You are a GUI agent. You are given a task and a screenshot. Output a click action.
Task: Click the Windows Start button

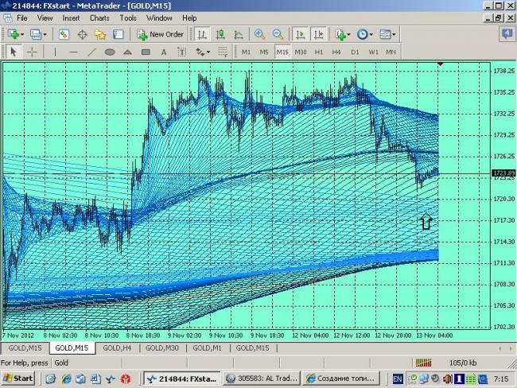(x=17, y=378)
